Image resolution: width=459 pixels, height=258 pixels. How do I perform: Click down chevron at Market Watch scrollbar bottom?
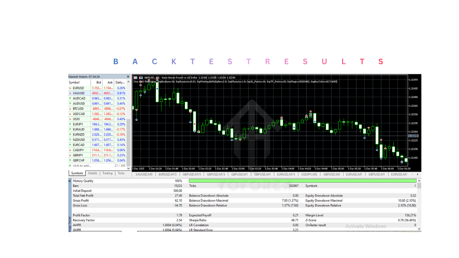pyautogui.click(x=128, y=169)
